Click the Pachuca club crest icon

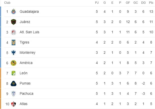tap(14, 94)
